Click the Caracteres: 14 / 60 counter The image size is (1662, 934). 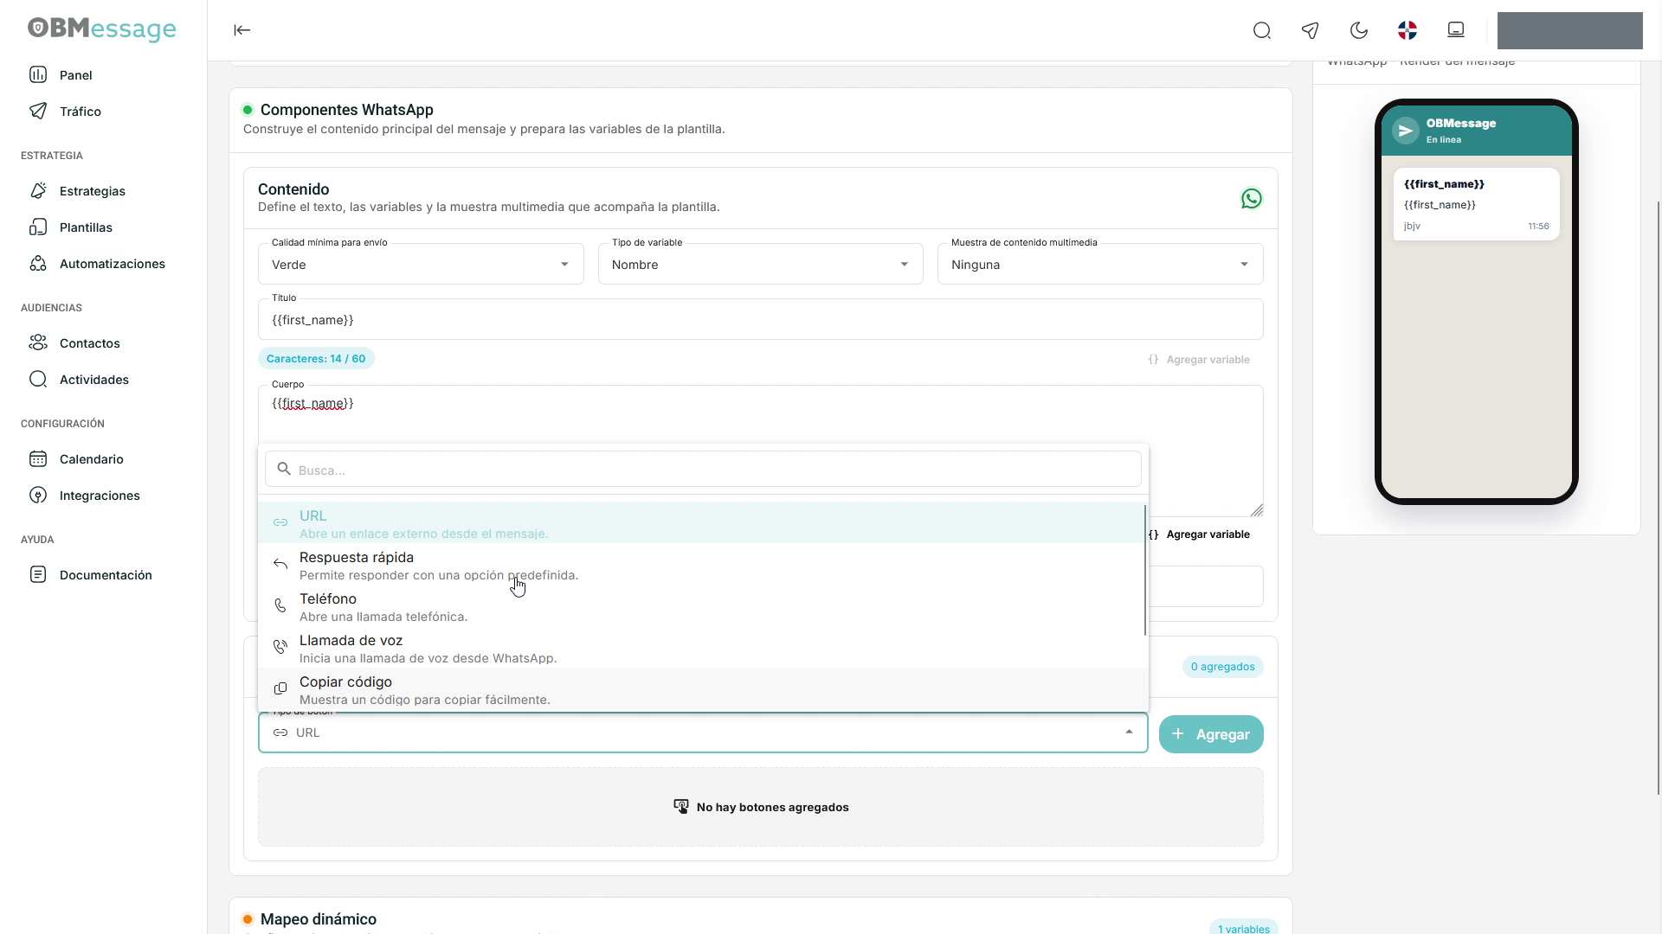coord(316,359)
